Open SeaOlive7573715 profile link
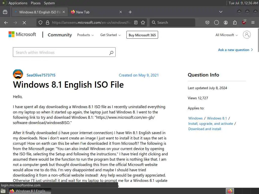This screenshot has height=194, width=259. pos(41,75)
